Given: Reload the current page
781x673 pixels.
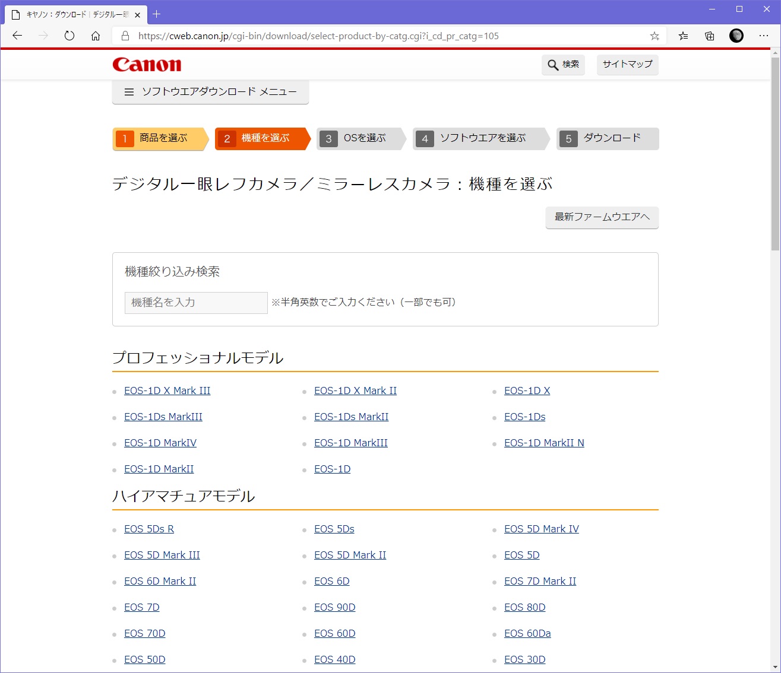Looking at the screenshot, I should [x=69, y=36].
